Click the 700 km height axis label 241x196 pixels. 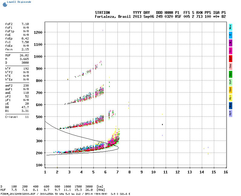[x=39, y=93]
